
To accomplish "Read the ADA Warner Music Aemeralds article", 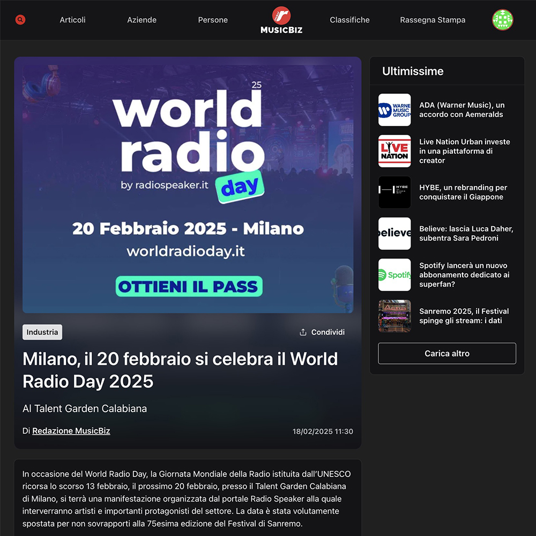I will click(x=461, y=110).
